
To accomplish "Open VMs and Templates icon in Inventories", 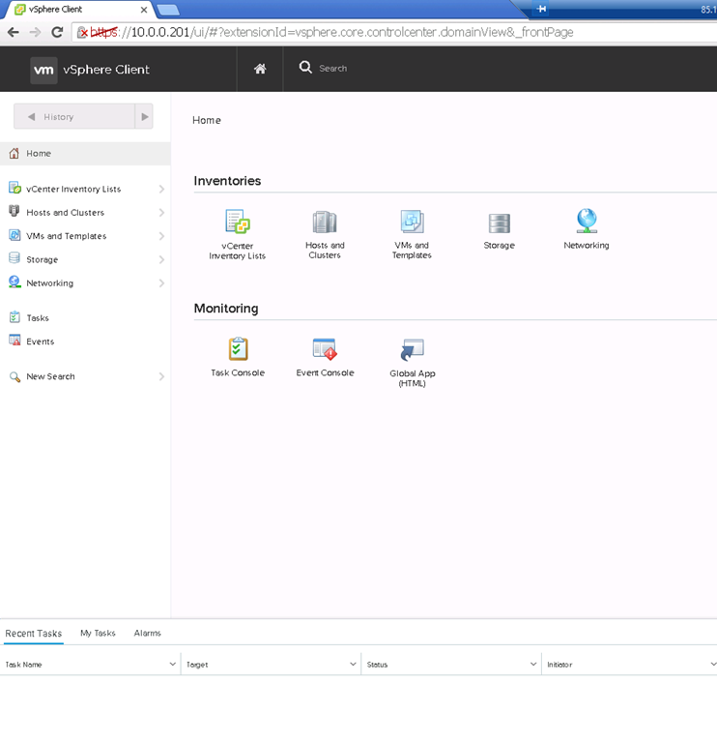I will [x=412, y=222].
